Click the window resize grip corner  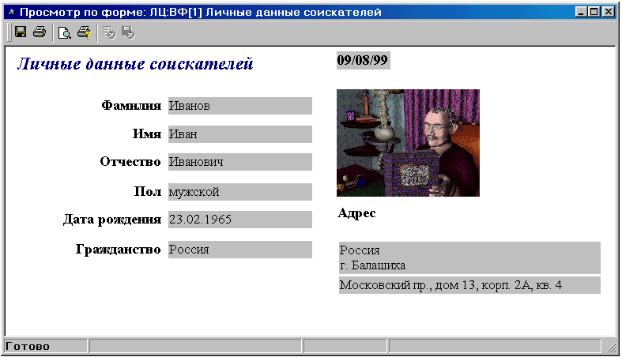pyautogui.click(x=610, y=347)
